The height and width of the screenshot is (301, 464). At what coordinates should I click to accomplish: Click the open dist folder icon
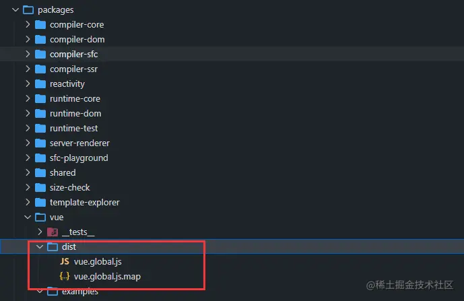point(53,247)
